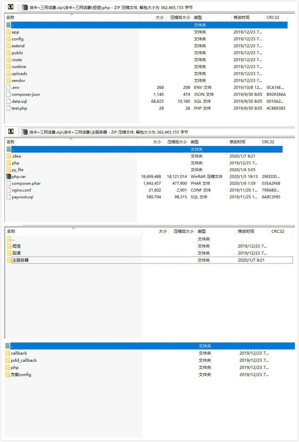This screenshot has width=299, height=442.
Task: Select the .env file icon
Action: (x=8, y=87)
